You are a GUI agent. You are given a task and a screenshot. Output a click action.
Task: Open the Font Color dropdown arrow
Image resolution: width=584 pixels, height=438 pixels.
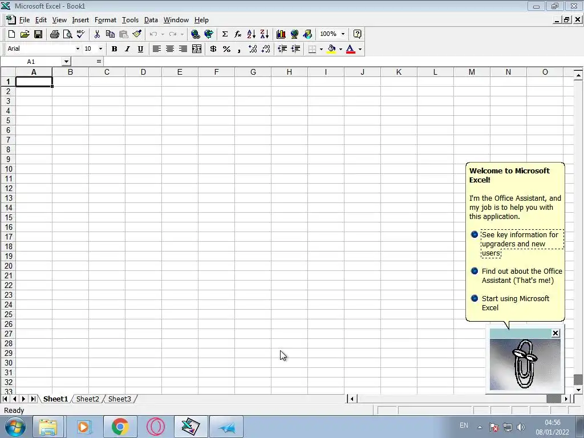[360, 49]
